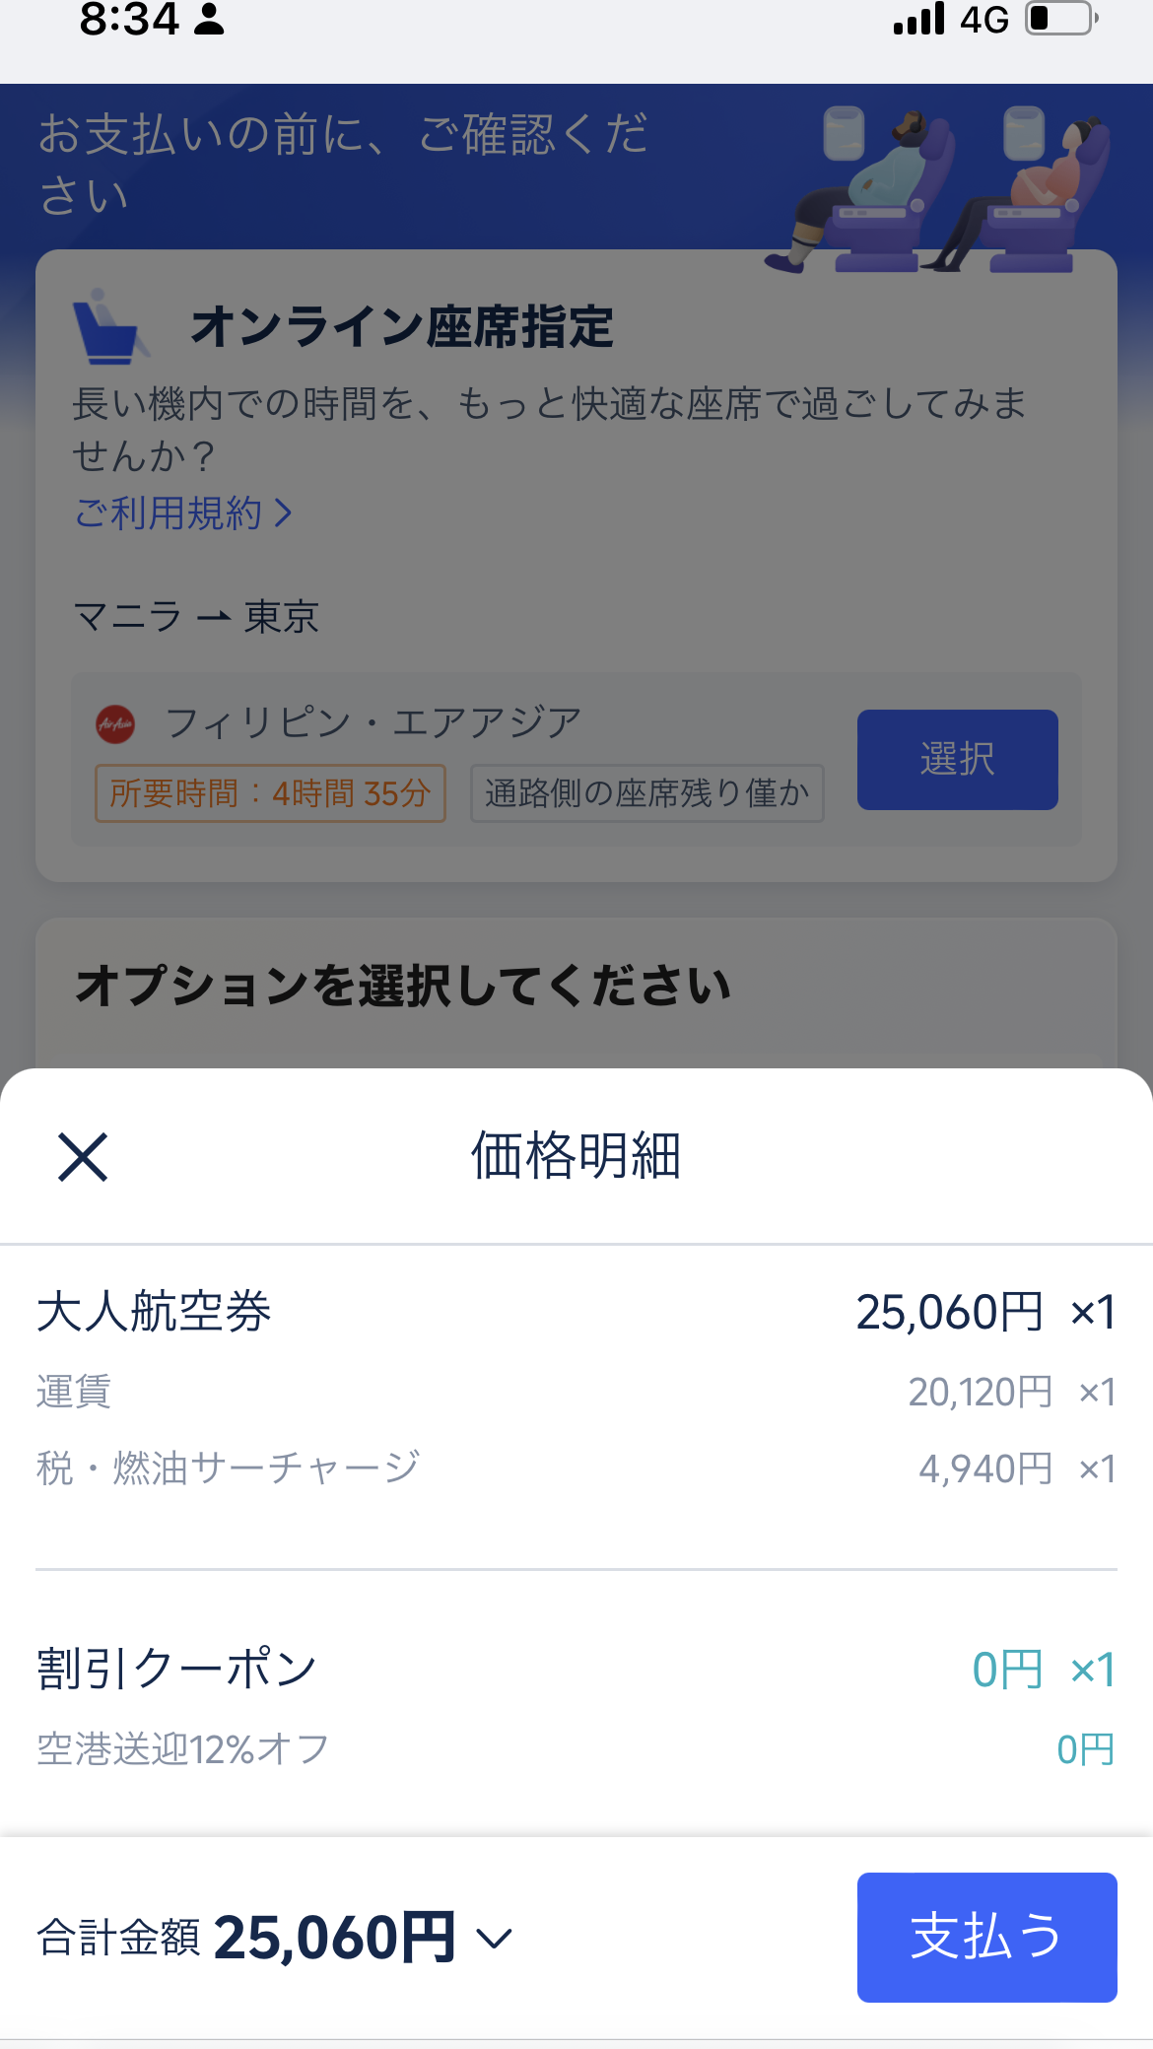Collapse price details via total amount chevron
Viewport: 1153px width, 2049px height.
pyautogui.click(x=494, y=1939)
